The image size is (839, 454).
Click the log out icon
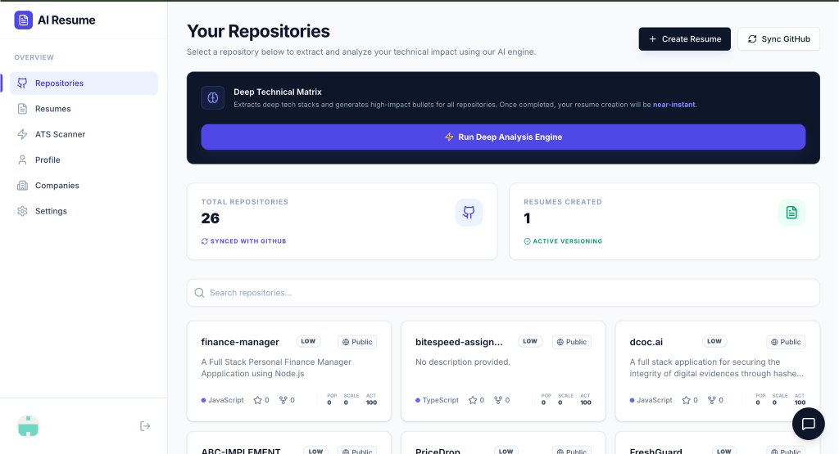(x=145, y=426)
